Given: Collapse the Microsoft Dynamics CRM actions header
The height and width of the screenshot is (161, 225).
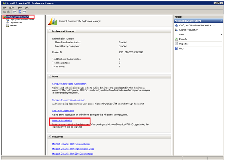Looking at the screenshot, I should click(x=221, y=21).
